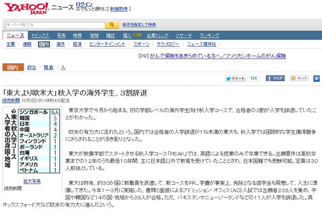Select the 企業トレンド tab
The image size is (322, 211).
(x=157, y=35)
